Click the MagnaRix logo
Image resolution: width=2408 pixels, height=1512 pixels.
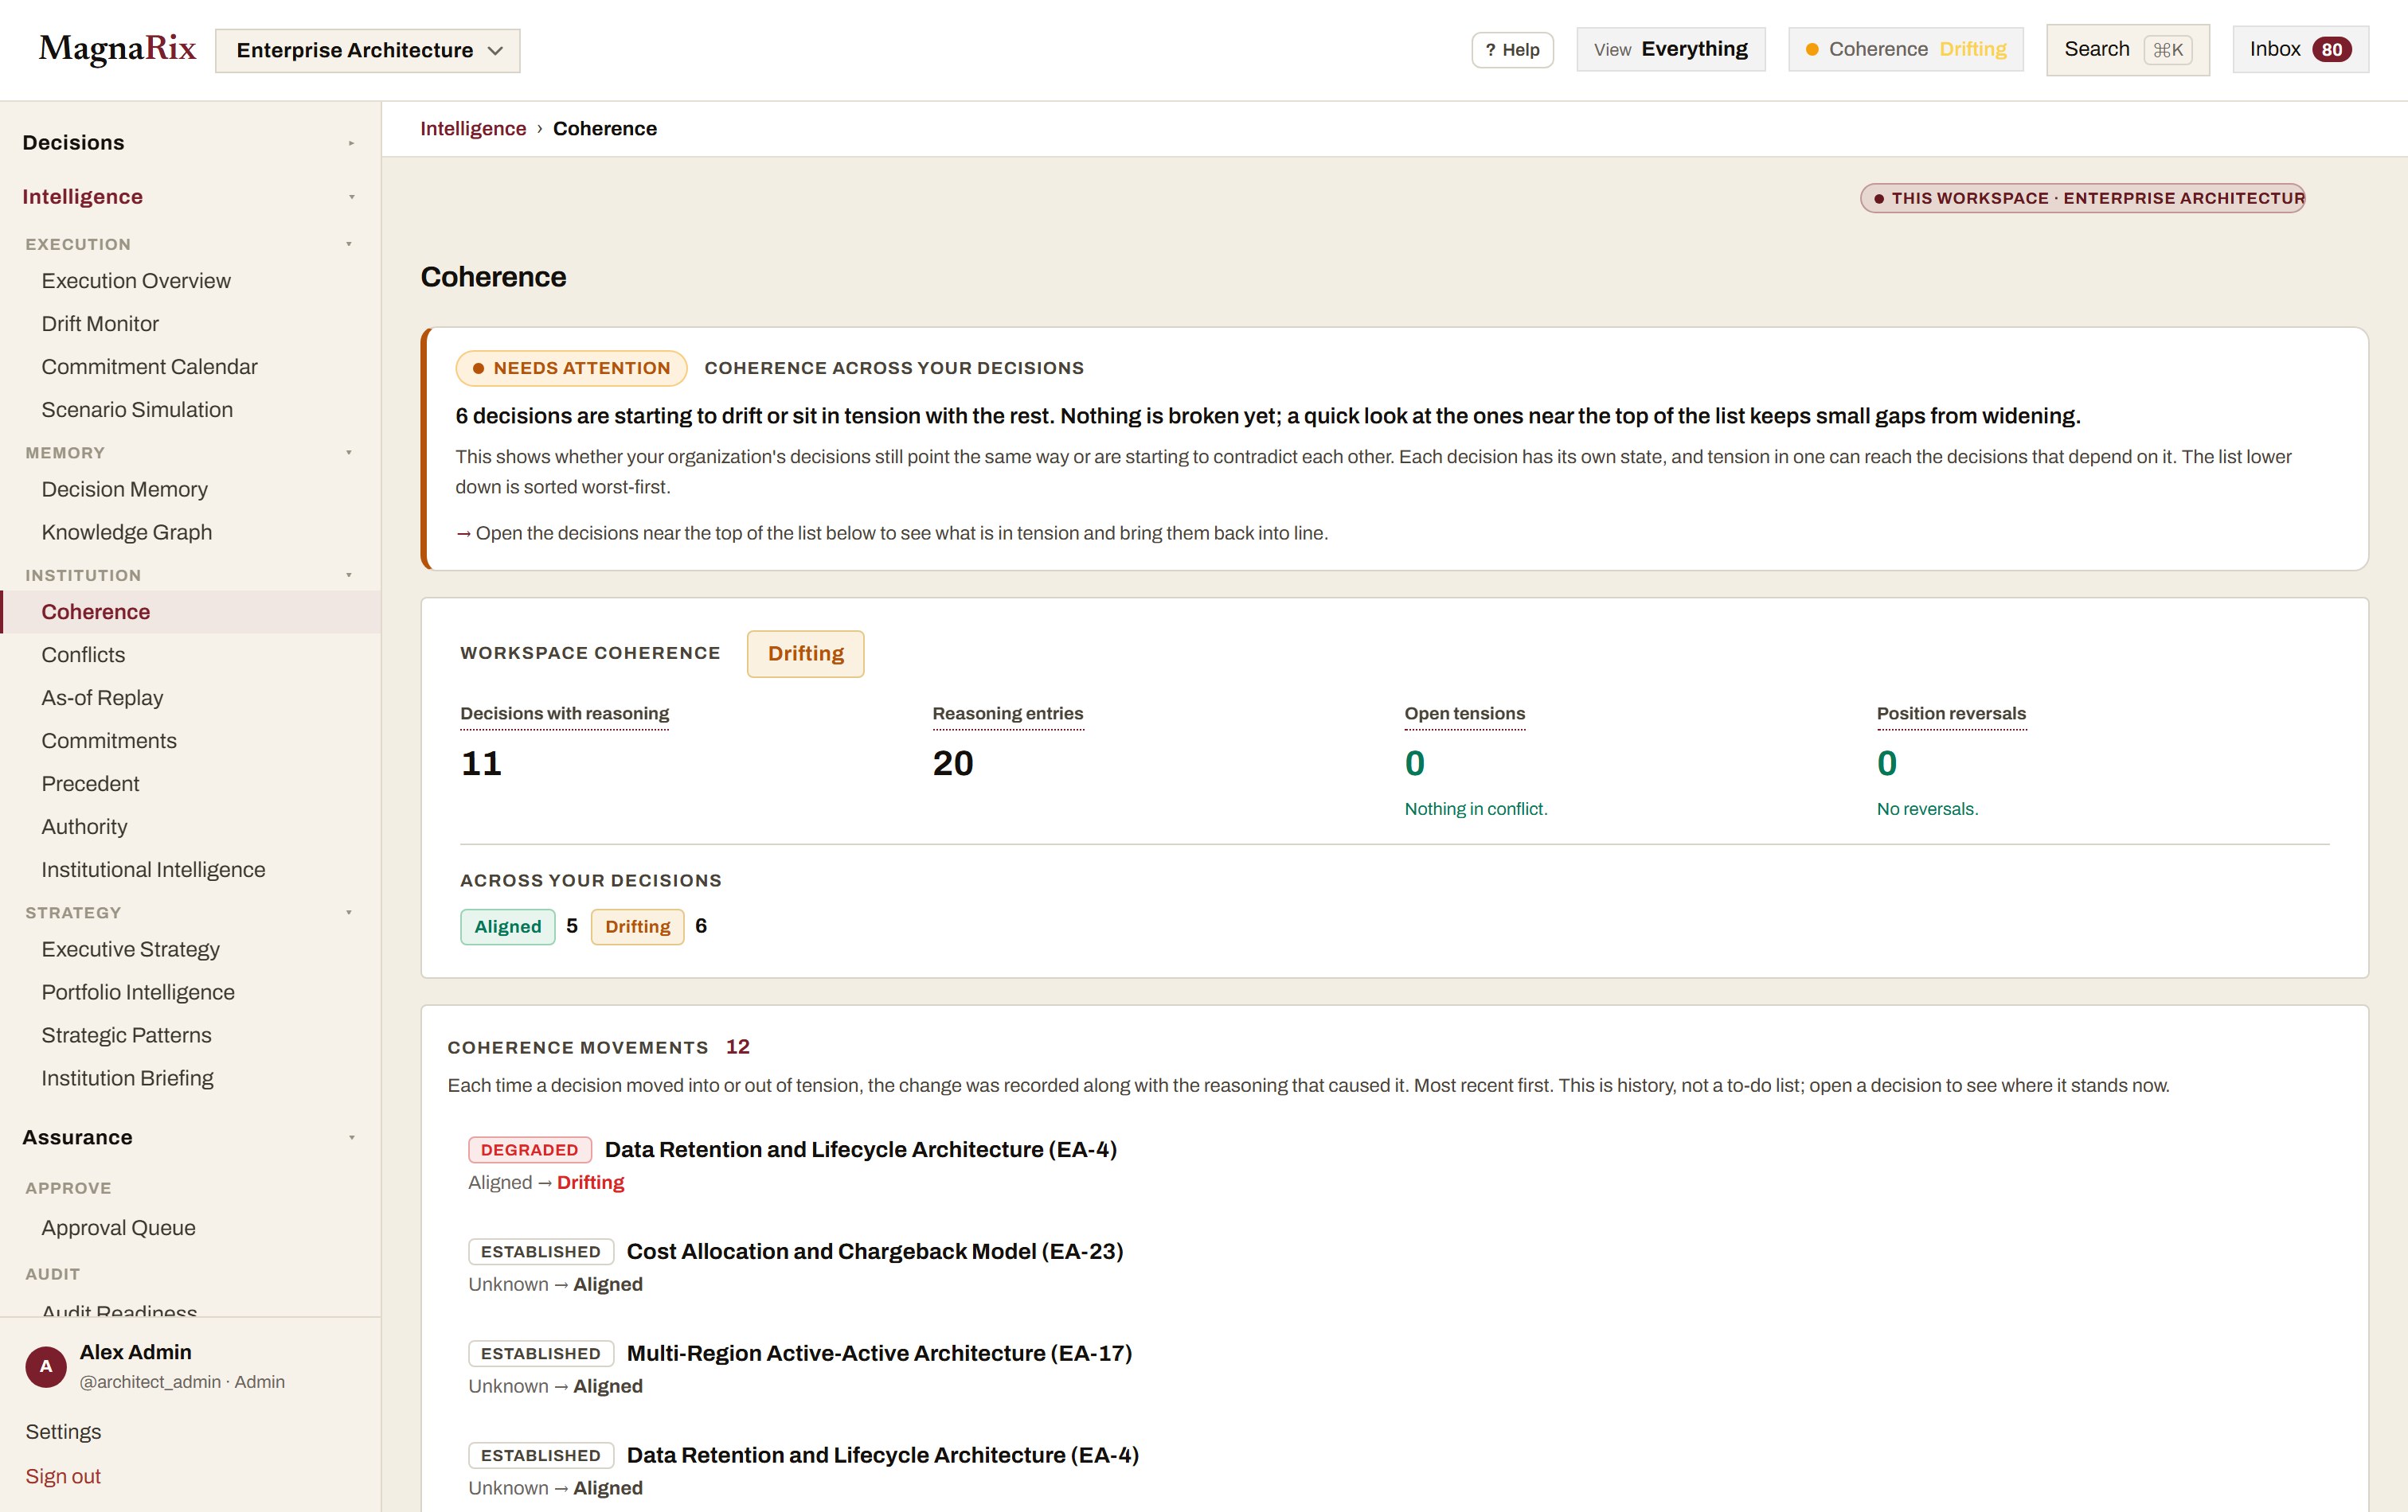117,49
